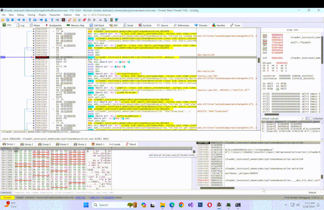Screen dimensions: 324x210
Task: Click the Patches bandage icon
Action: (x=70, y=20)
